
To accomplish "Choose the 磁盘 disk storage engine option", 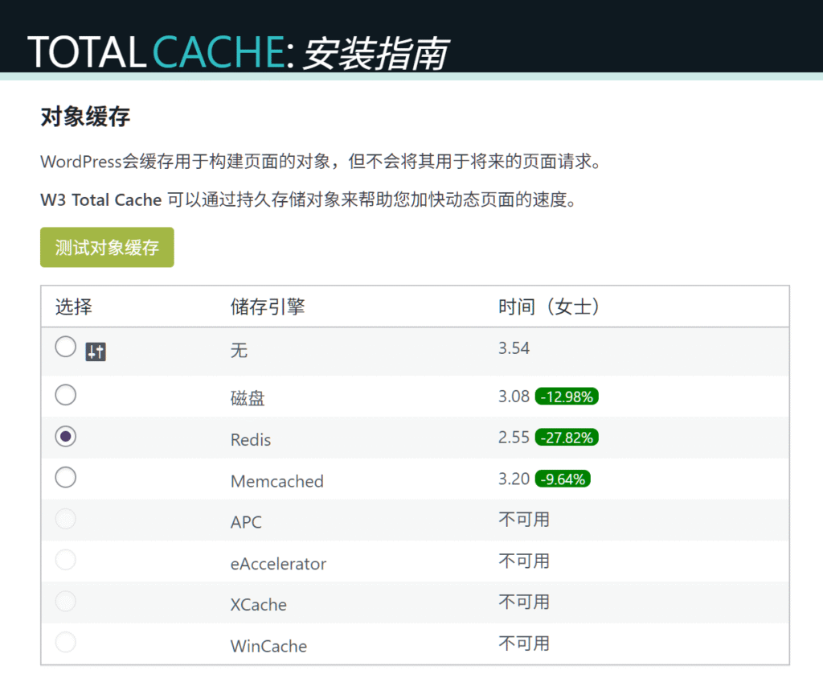I will coord(66,395).
